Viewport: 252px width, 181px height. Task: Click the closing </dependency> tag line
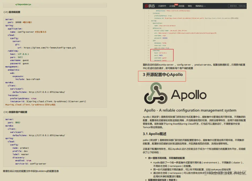(23, 4)
